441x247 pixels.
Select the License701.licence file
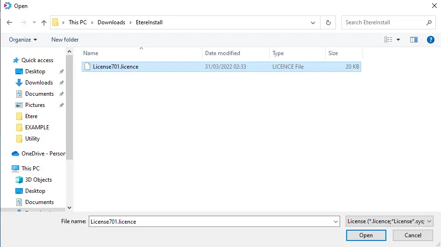(115, 67)
